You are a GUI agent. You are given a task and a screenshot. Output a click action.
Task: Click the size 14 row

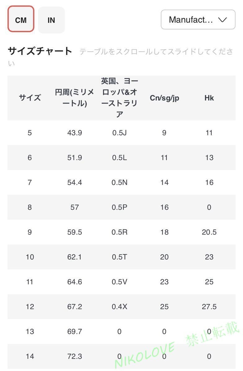[29, 356]
